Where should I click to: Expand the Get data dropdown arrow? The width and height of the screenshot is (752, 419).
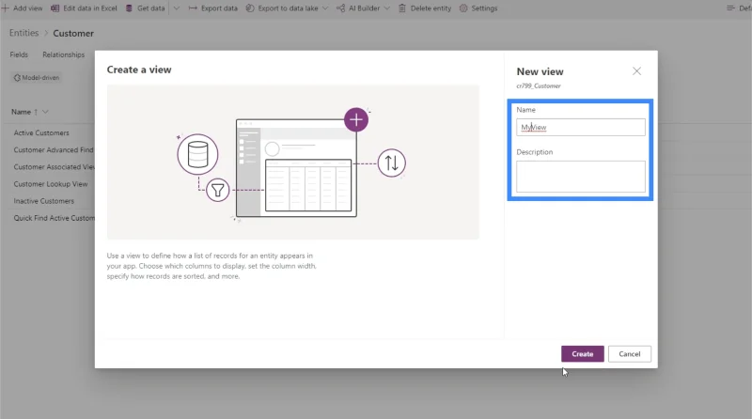coord(177,8)
